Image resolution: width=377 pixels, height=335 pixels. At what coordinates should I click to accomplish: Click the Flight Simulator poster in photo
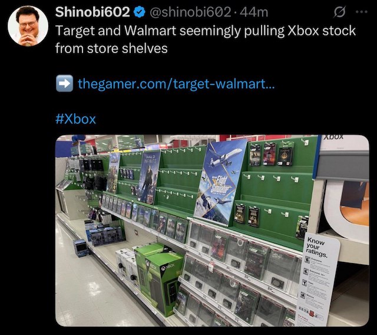pyautogui.click(x=220, y=182)
